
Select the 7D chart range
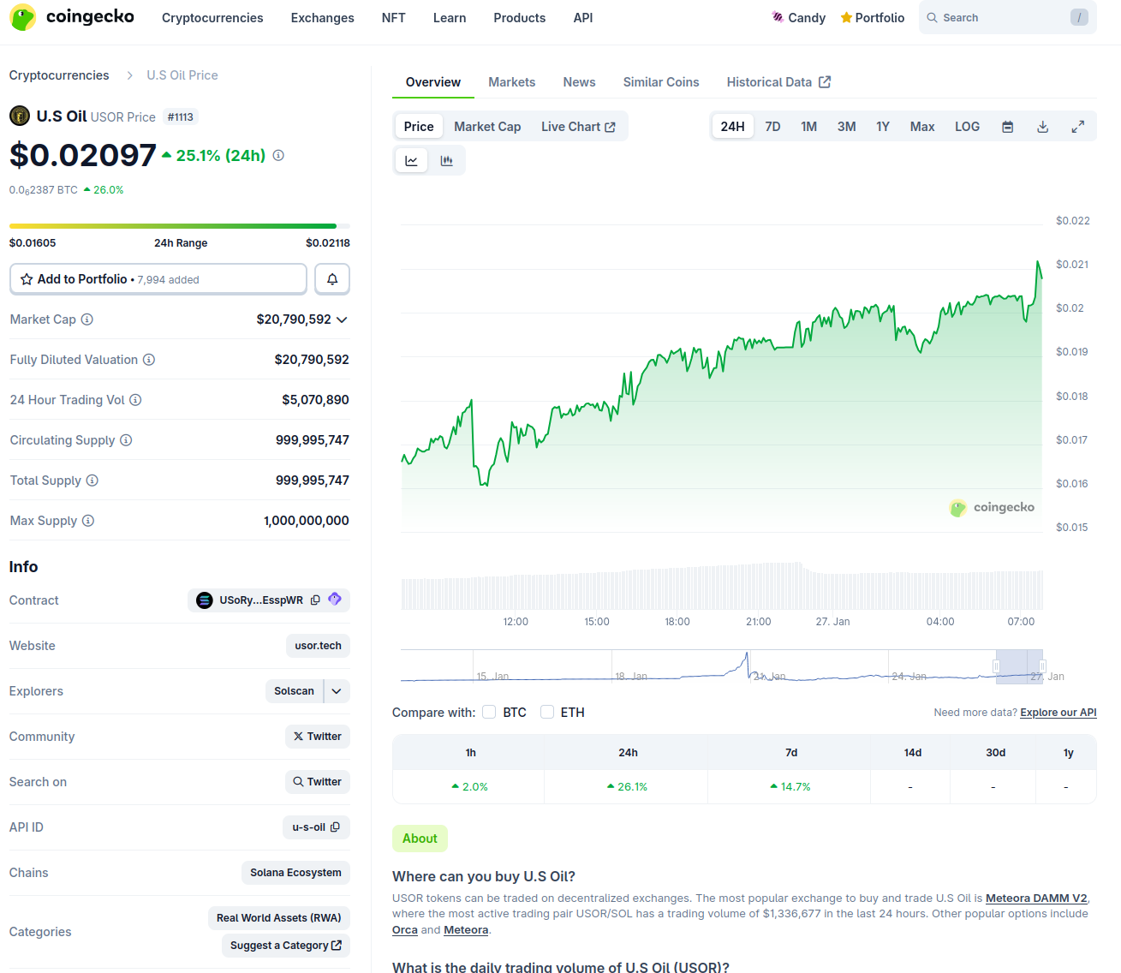pos(772,127)
